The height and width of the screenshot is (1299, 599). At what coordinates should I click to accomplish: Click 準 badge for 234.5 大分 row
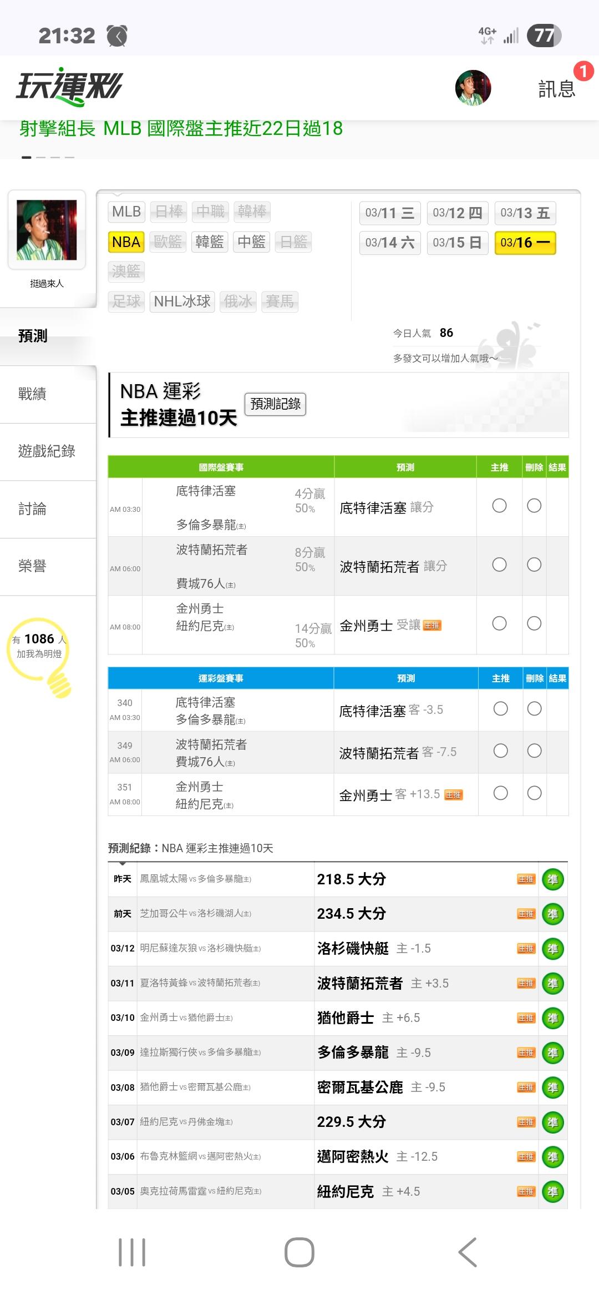(553, 914)
